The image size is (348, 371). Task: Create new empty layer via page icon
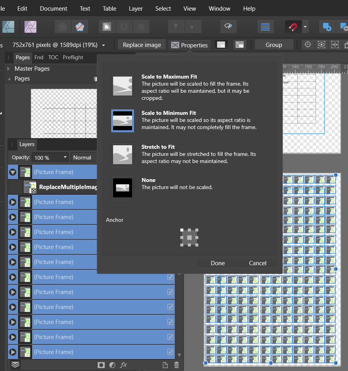(165, 365)
